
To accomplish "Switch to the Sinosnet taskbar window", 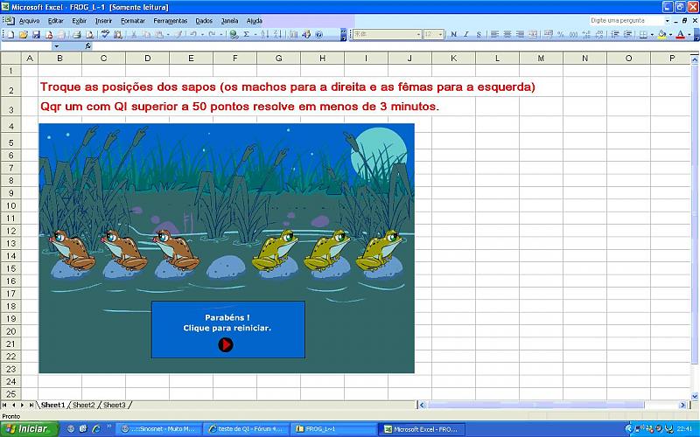I will click(x=159, y=429).
